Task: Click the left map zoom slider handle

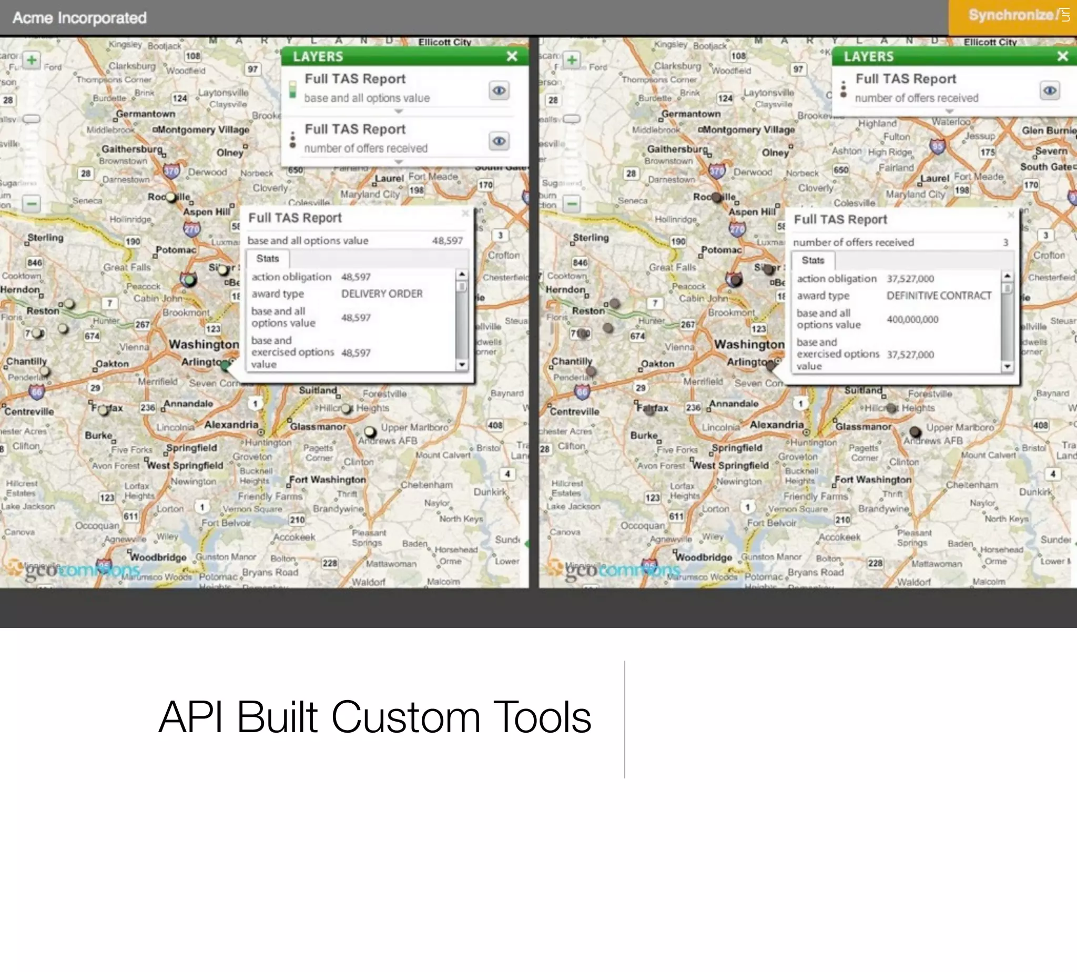Action: tap(32, 118)
